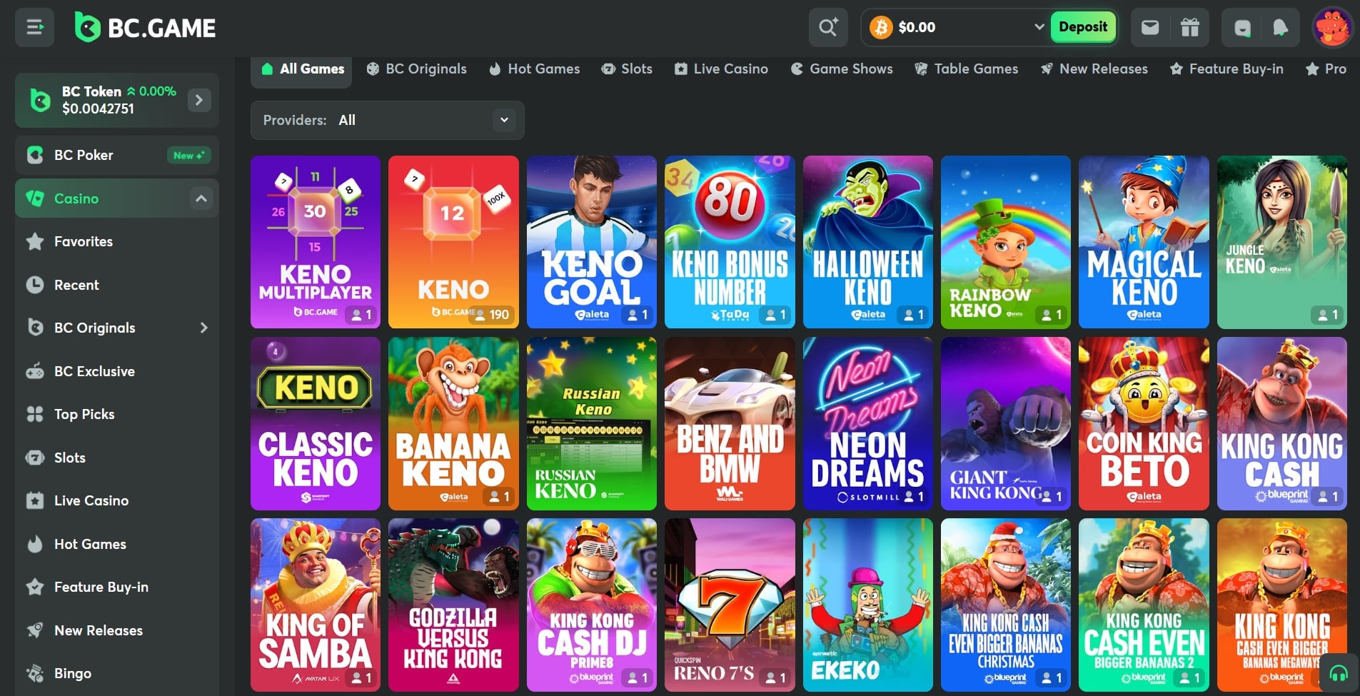Viewport: 1360px width, 696px height.
Task: Open the Classic Keno game
Action: click(x=316, y=423)
